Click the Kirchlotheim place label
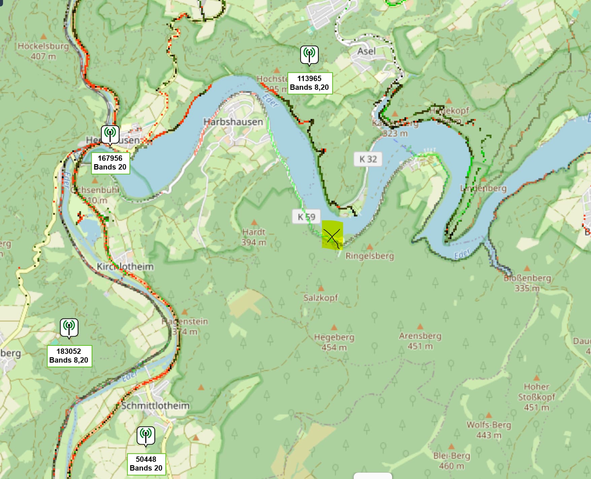This screenshot has width=591, height=479. coord(125,266)
